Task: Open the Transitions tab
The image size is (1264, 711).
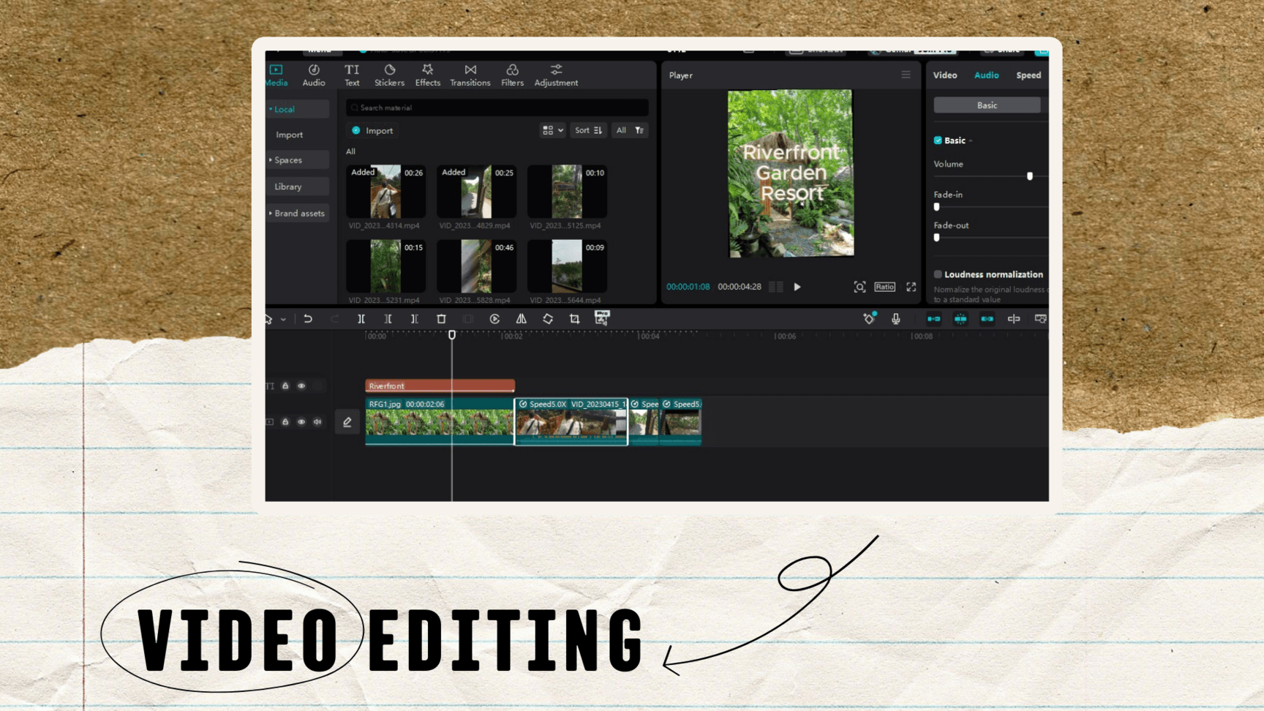Action: point(470,75)
